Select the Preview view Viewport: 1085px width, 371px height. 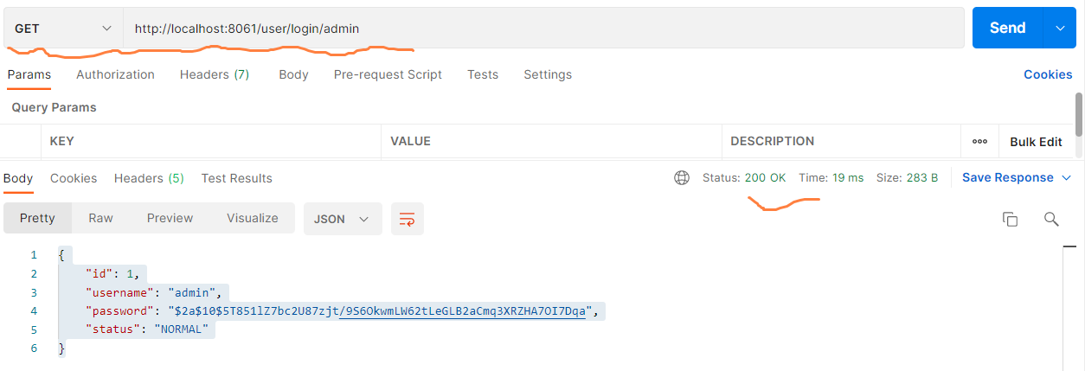(x=170, y=218)
